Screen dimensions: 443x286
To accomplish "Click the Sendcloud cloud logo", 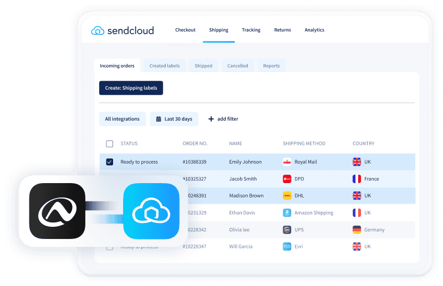I will click(98, 30).
